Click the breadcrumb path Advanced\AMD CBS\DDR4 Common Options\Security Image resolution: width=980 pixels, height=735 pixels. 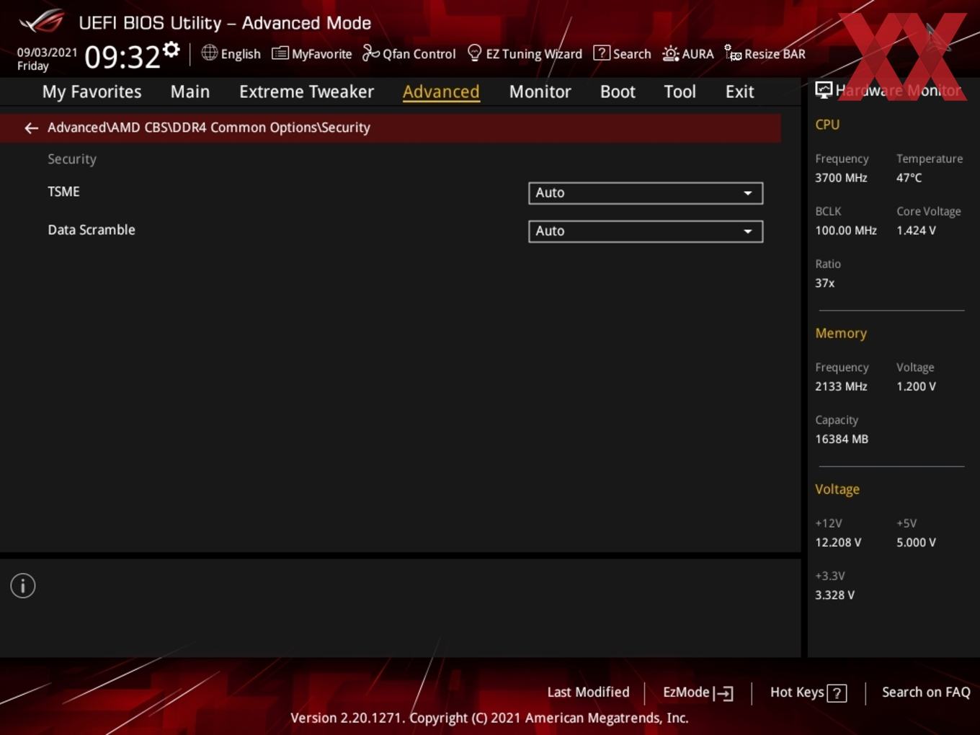[209, 128]
